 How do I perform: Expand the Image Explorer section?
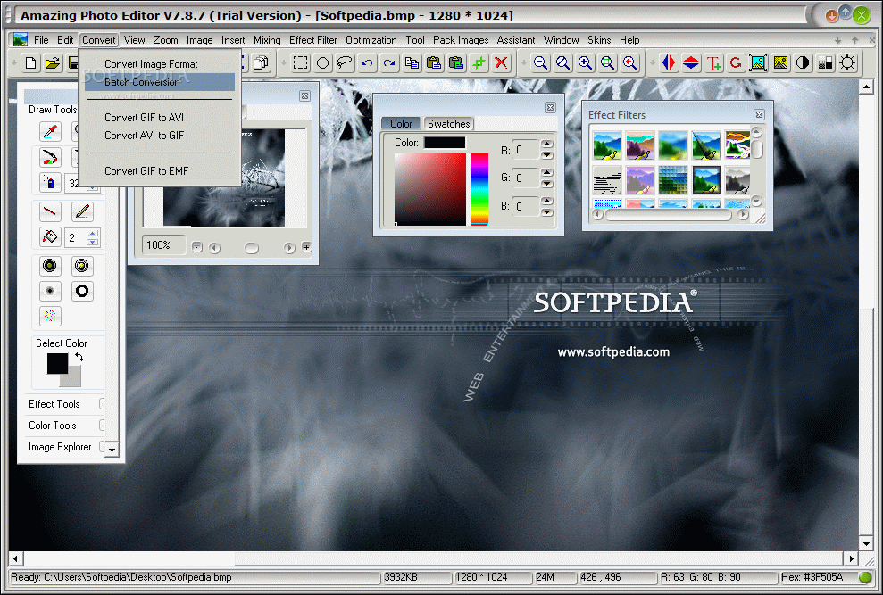[102, 446]
